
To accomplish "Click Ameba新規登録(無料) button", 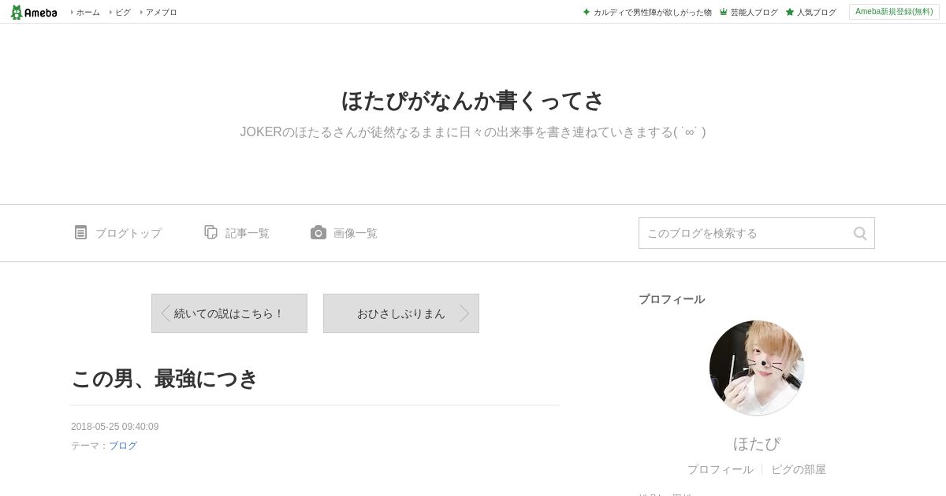I will [894, 12].
